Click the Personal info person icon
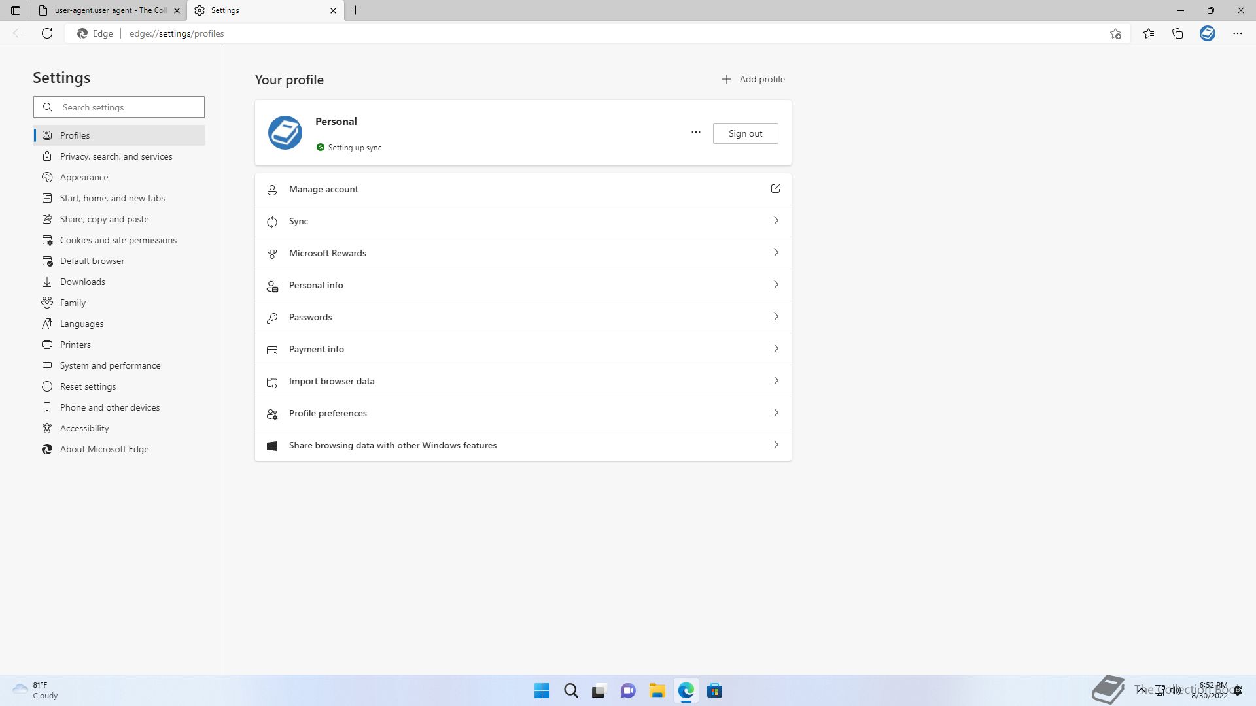The width and height of the screenshot is (1256, 706). pyautogui.click(x=272, y=286)
